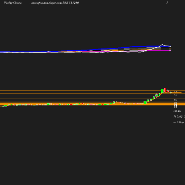
Task: Click the '39' price level label
Action: pos(175,100)
